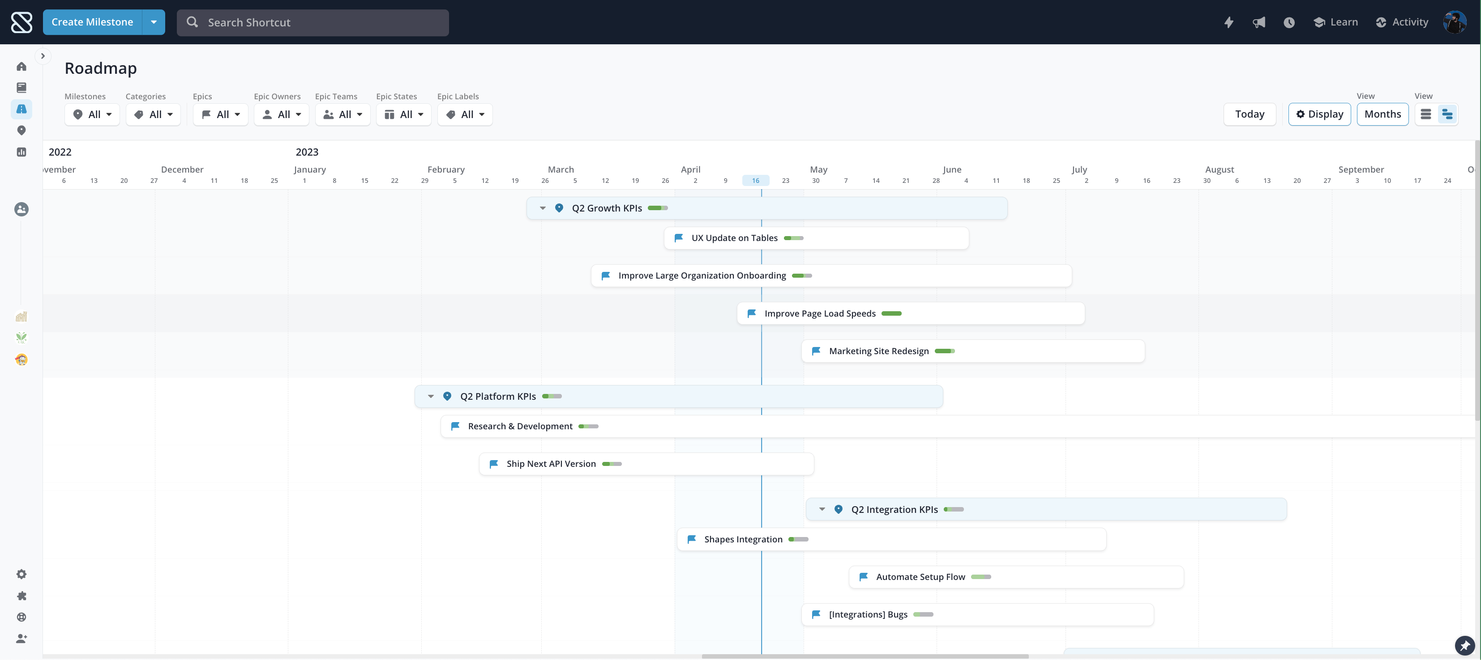Select the Roadmap icon in the sidebar
This screenshot has width=1481, height=660.
(21, 109)
